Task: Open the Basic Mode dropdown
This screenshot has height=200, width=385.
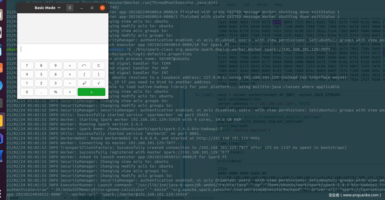Action: 47,8
